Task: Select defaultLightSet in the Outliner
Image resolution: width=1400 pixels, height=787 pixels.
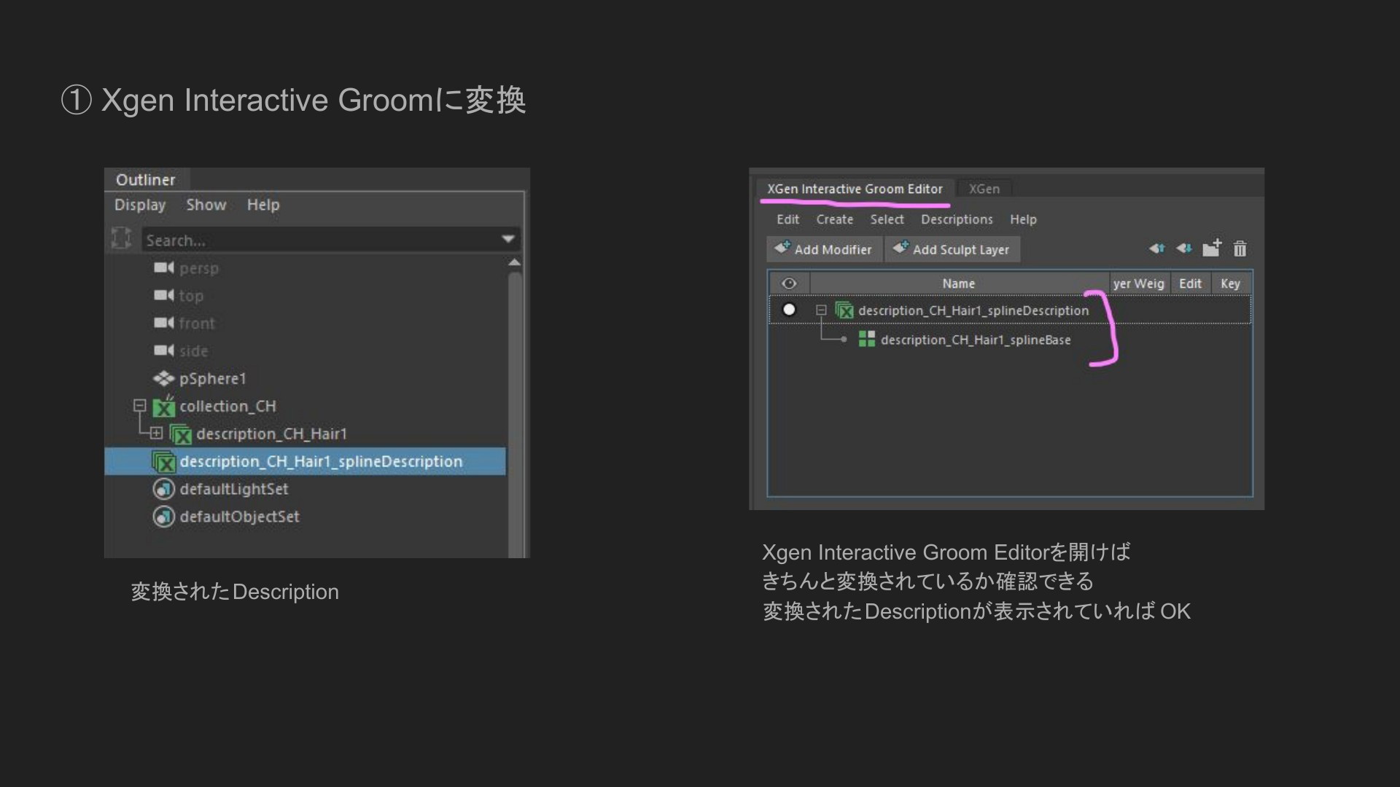Action: [x=234, y=489]
